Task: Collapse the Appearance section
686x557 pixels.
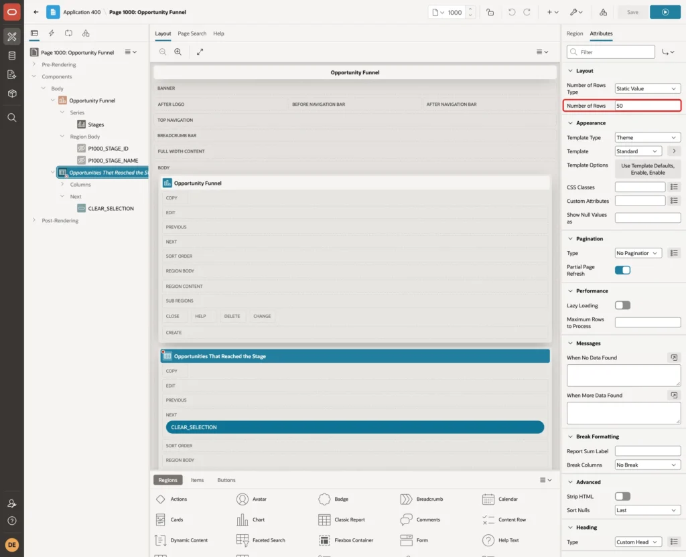Action: click(x=570, y=123)
